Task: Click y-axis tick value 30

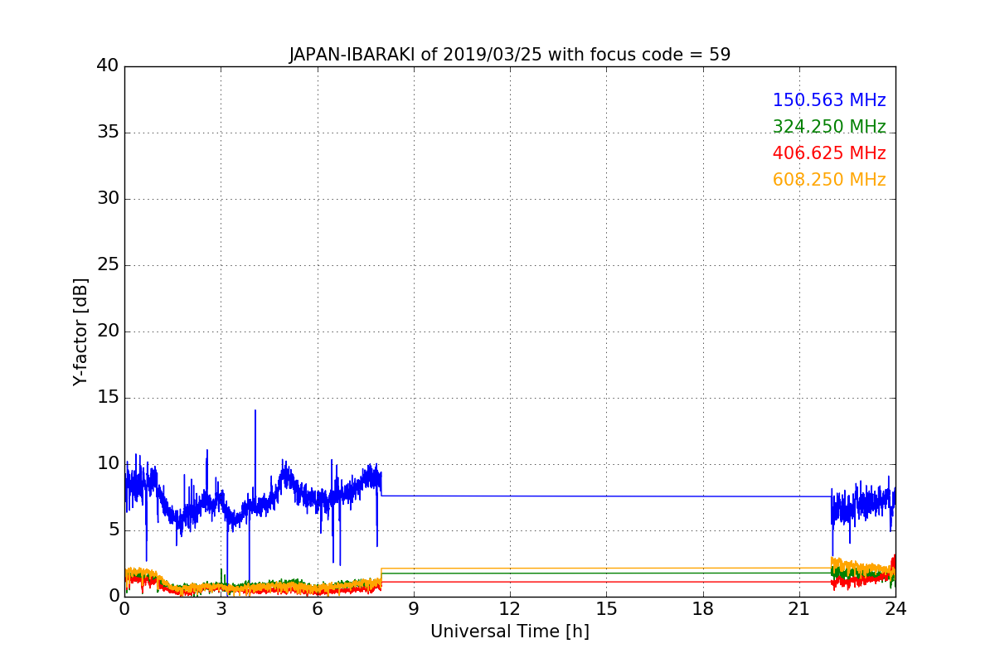Action: point(108,199)
